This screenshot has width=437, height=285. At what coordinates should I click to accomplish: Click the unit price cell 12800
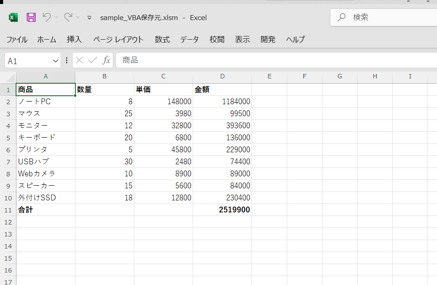tap(164, 198)
